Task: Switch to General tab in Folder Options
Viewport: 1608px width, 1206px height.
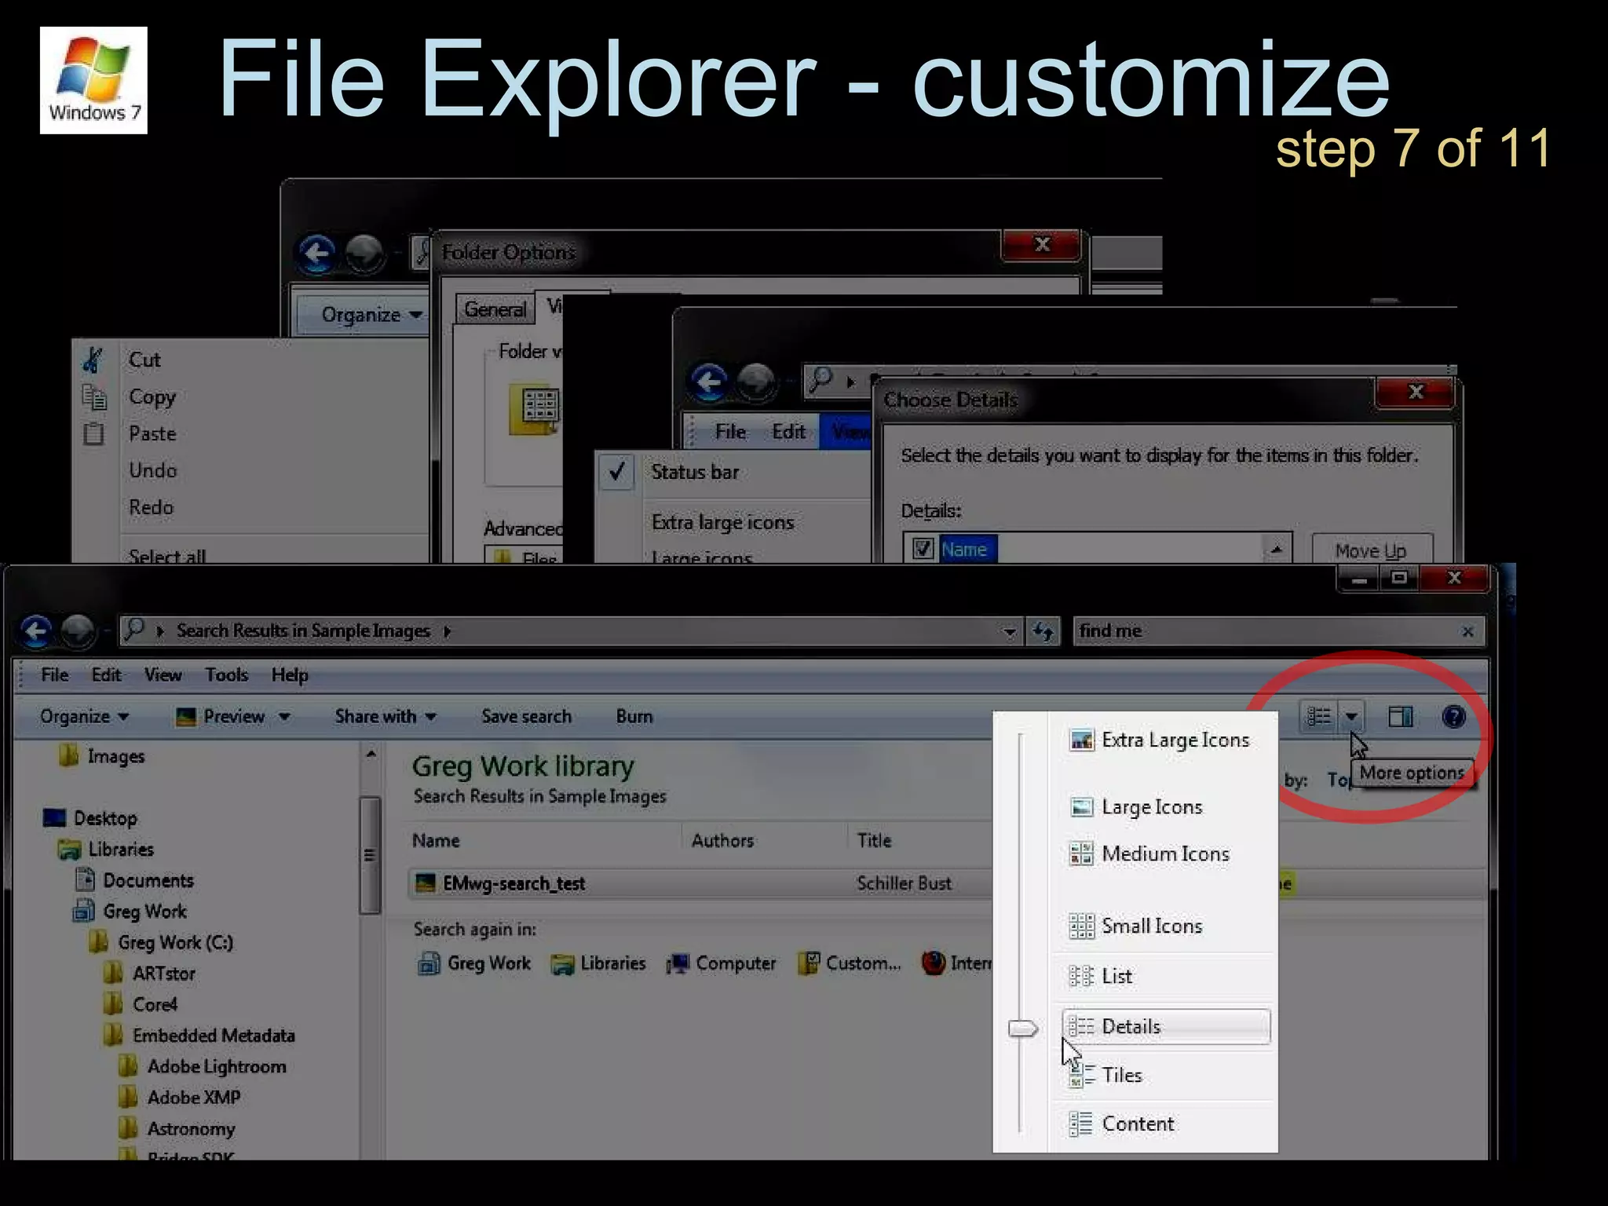Action: (495, 309)
